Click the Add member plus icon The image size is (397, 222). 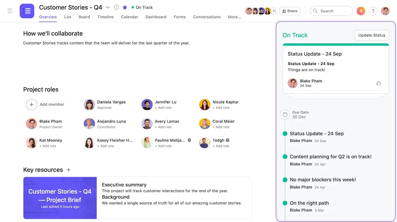coord(32,104)
